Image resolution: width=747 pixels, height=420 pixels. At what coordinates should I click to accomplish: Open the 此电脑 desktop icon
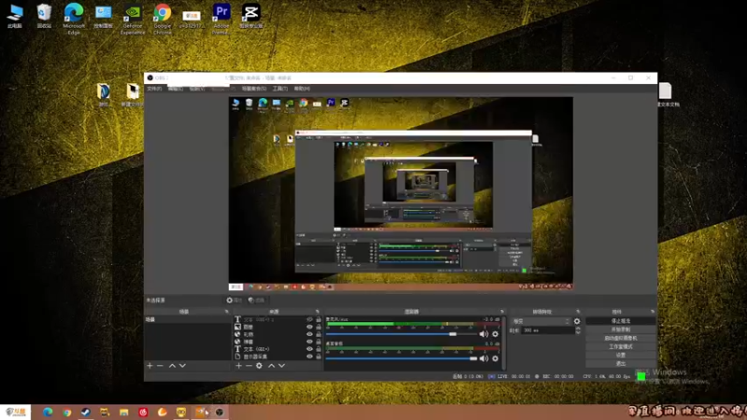(x=15, y=17)
